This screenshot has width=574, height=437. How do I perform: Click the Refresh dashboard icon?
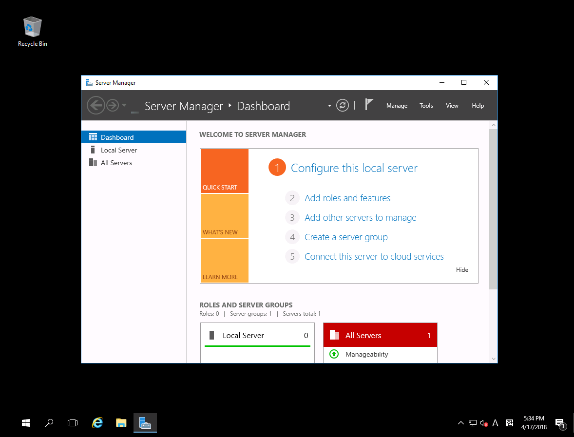pyautogui.click(x=342, y=105)
